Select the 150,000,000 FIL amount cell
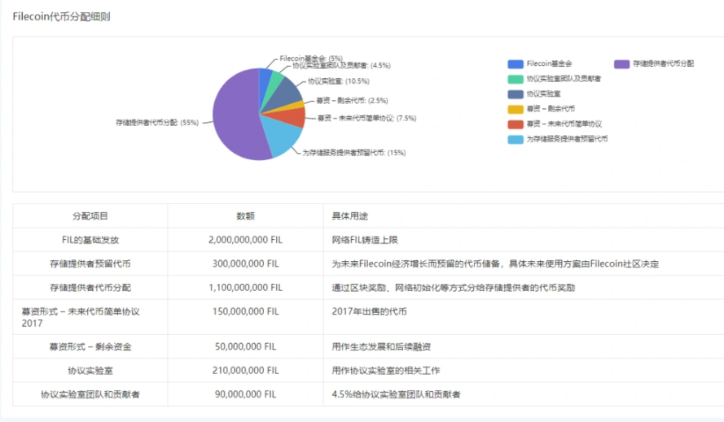The height and width of the screenshot is (422, 724). [x=245, y=317]
